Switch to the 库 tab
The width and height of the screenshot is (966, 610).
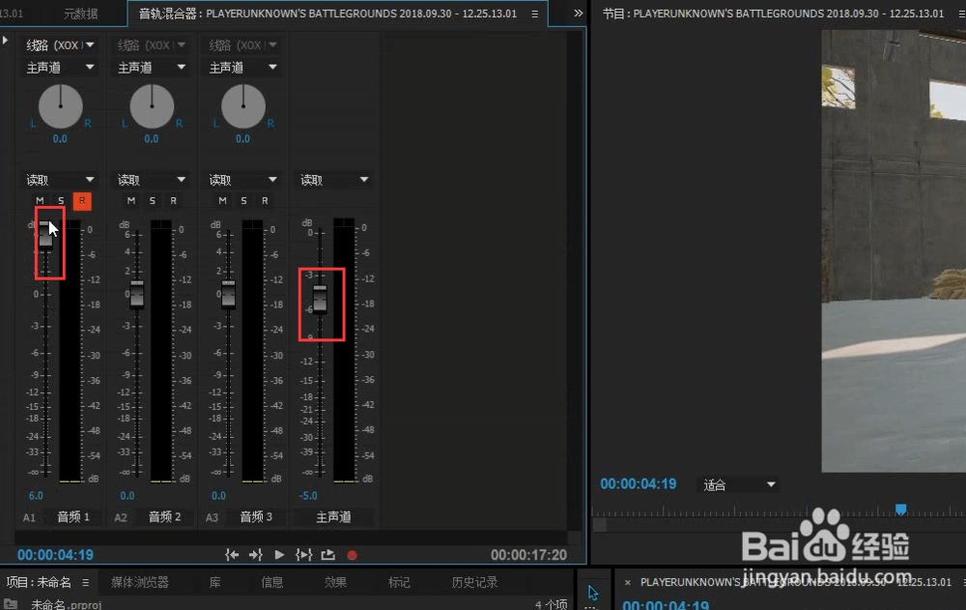215,582
